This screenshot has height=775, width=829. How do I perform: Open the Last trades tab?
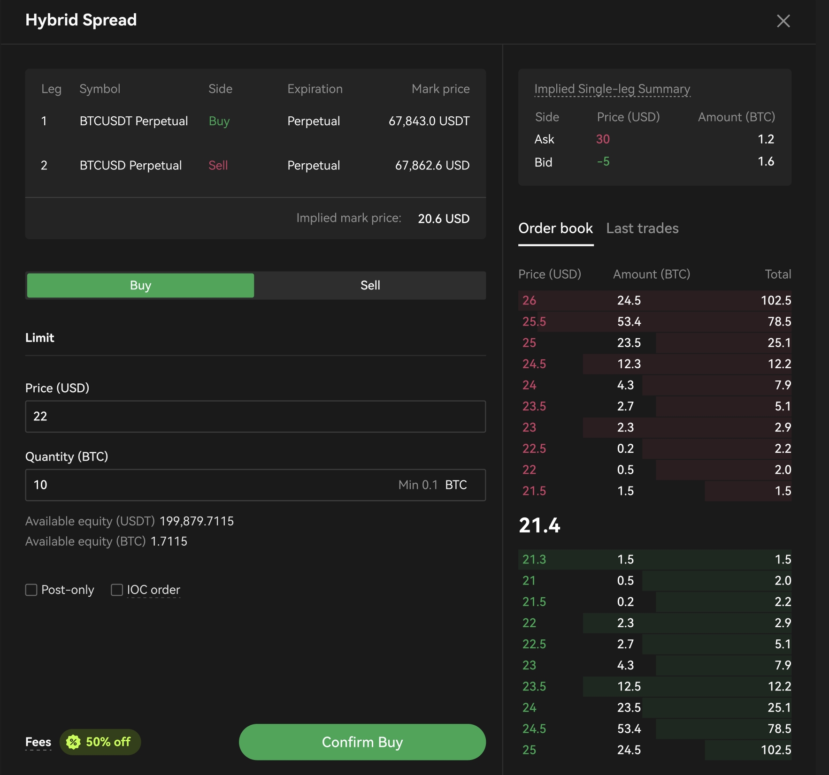(x=642, y=228)
